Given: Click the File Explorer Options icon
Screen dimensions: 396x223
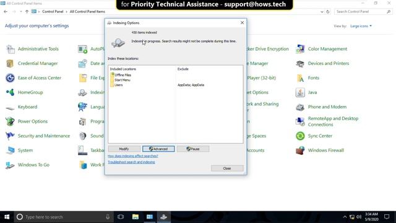Looking at the screenshot, I should [82, 78].
